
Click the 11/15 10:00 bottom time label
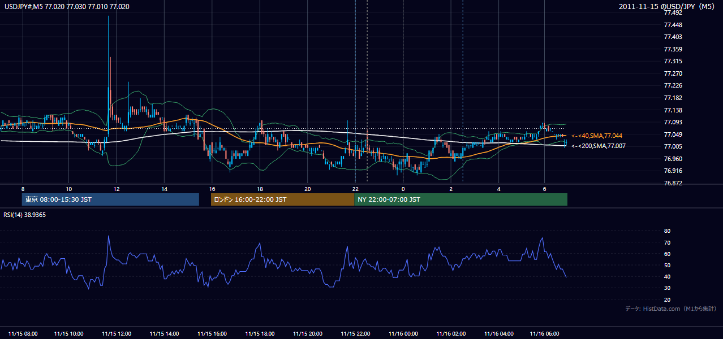click(x=69, y=334)
